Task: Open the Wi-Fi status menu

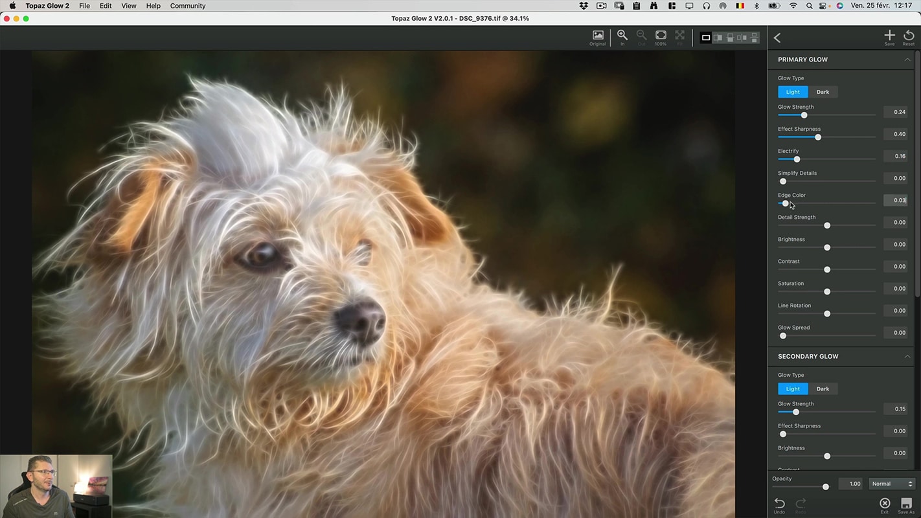Action: tap(793, 6)
